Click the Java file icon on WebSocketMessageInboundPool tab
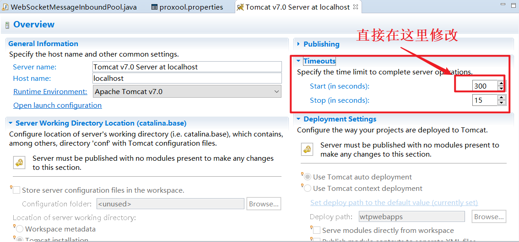The image size is (519, 242). [x=5, y=7]
